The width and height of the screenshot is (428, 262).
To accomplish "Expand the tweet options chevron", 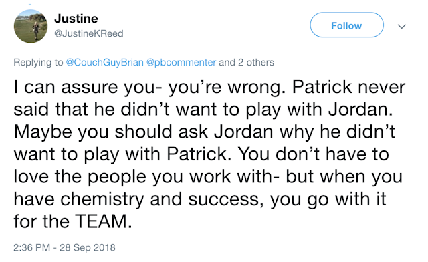I will coord(401,27).
